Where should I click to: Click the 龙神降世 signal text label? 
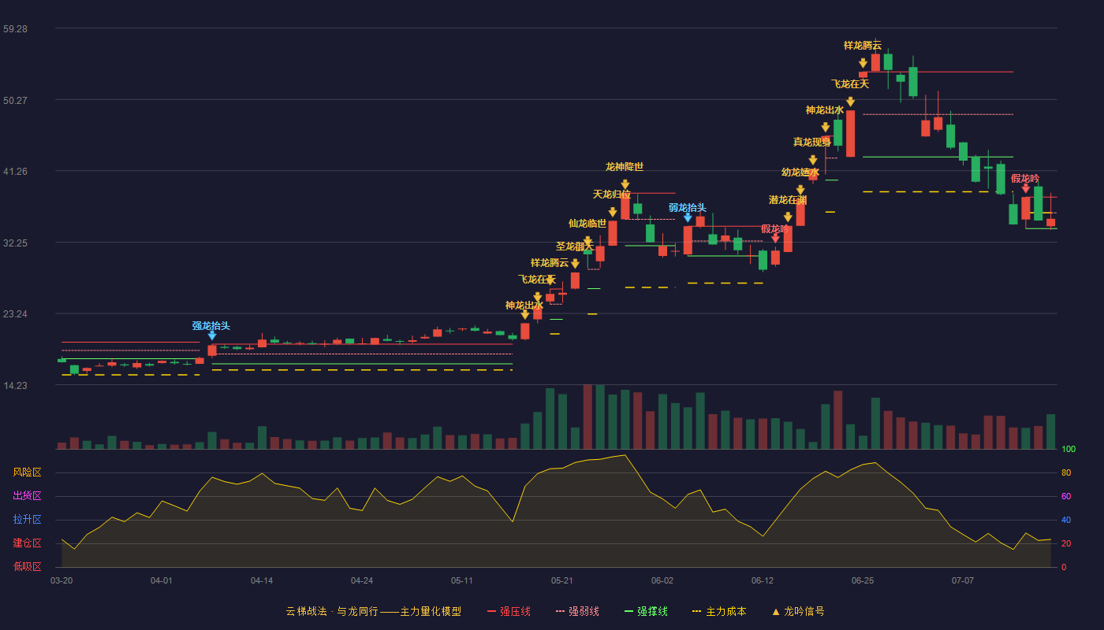pos(625,167)
